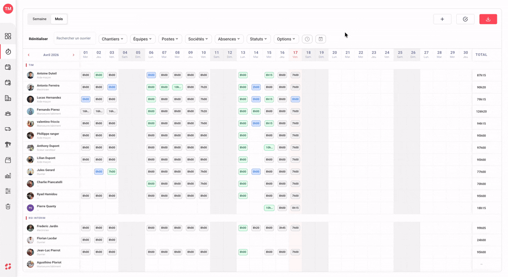The height and width of the screenshot is (277, 508).
Task: Click the TOTAL column header
Action: [x=481, y=55]
